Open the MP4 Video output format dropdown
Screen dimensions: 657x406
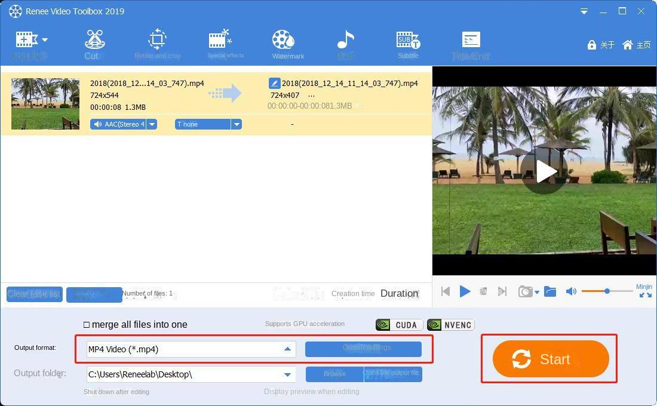pos(191,349)
